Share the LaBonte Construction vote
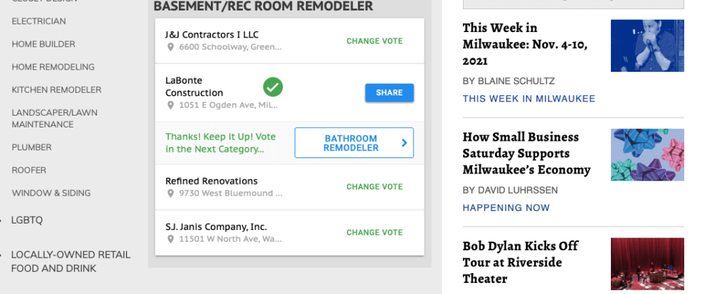This screenshot has width=715, height=294. point(389,93)
